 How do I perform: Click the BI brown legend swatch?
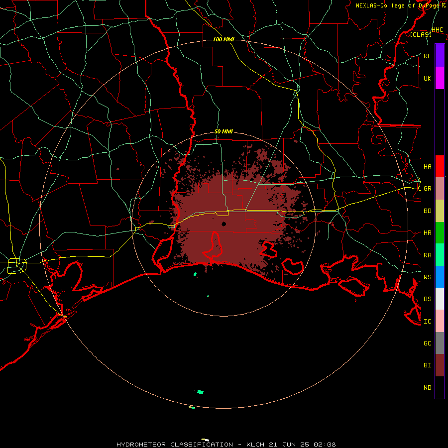[440, 365]
